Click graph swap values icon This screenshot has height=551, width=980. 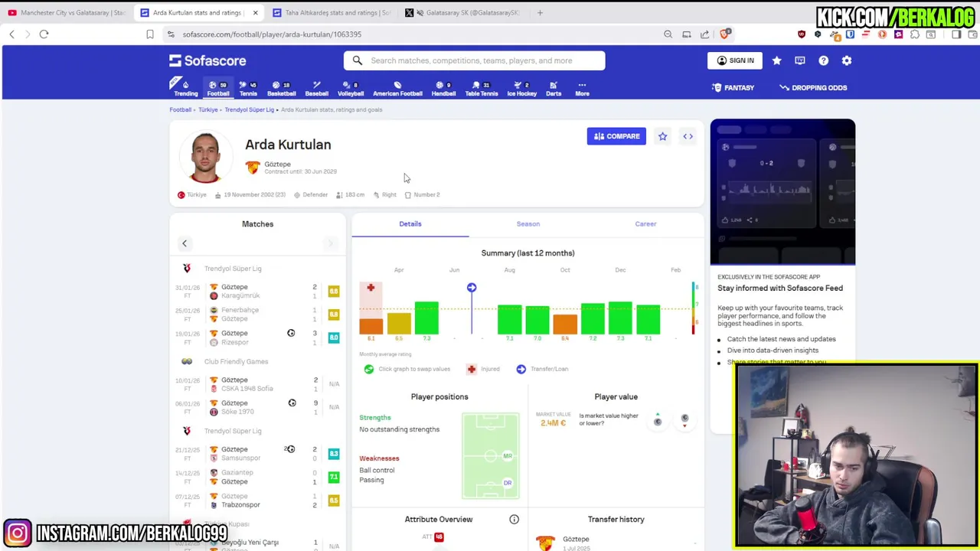tap(369, 369)
